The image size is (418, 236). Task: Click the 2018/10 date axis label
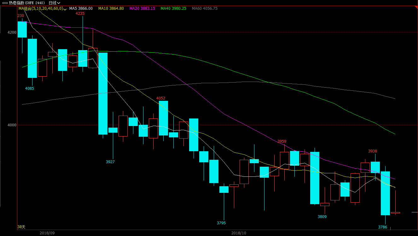(239, 233)
